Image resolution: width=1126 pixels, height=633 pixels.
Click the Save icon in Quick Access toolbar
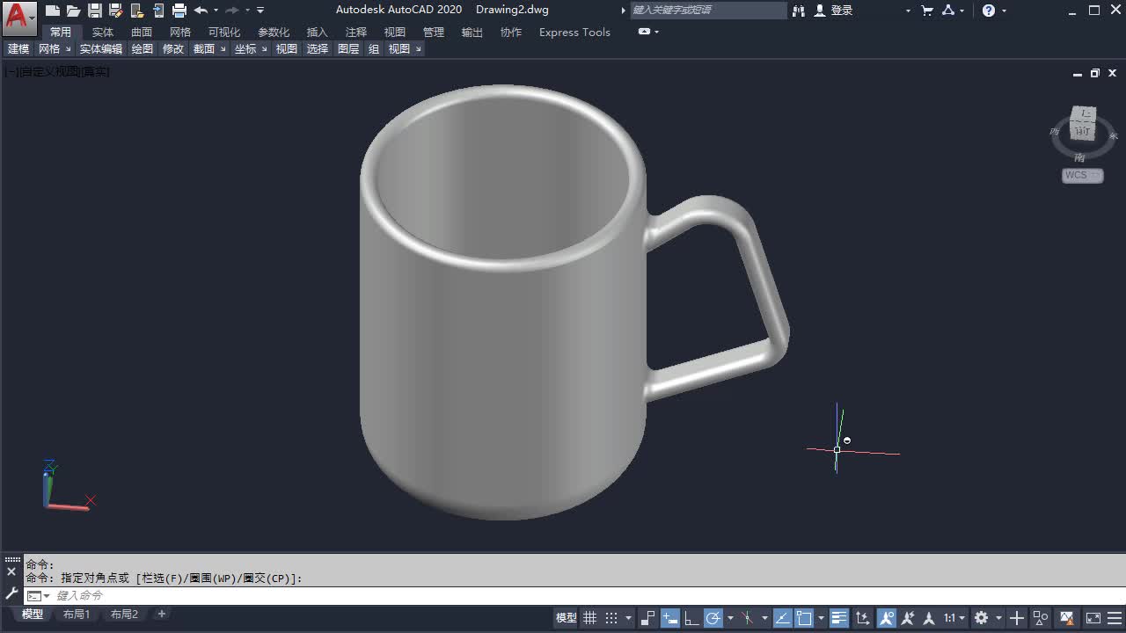point(94,10)
